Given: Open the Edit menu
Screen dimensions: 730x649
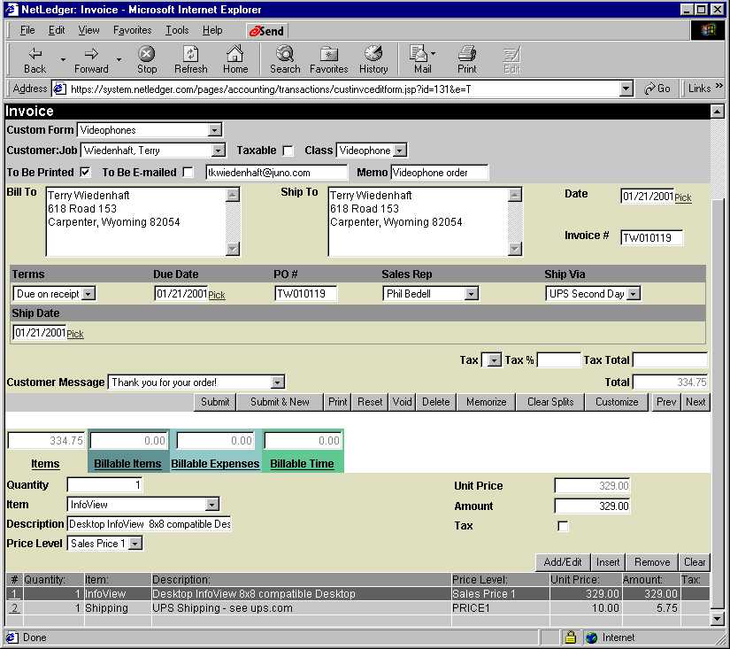Looking at the screenshot, I should 57,30.
